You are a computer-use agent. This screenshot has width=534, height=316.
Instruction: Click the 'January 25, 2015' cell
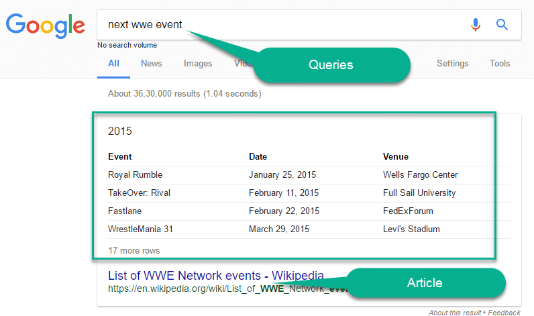click(282, 174)
